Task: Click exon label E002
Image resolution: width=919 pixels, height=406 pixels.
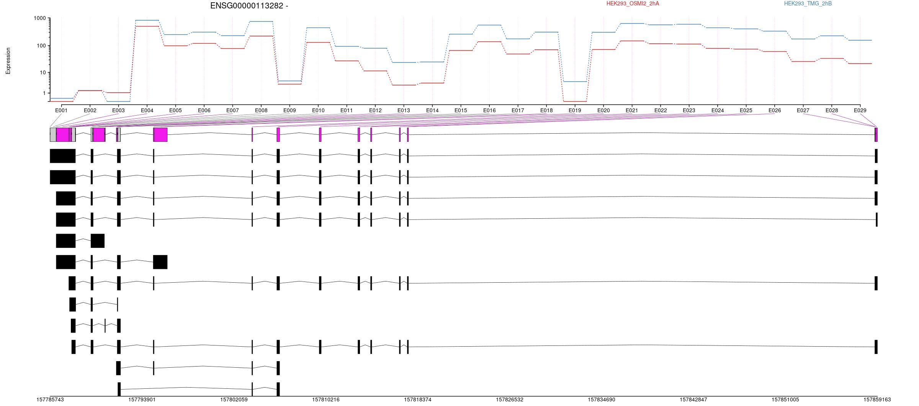Action: pyautogui.click(x=90, y=110)
